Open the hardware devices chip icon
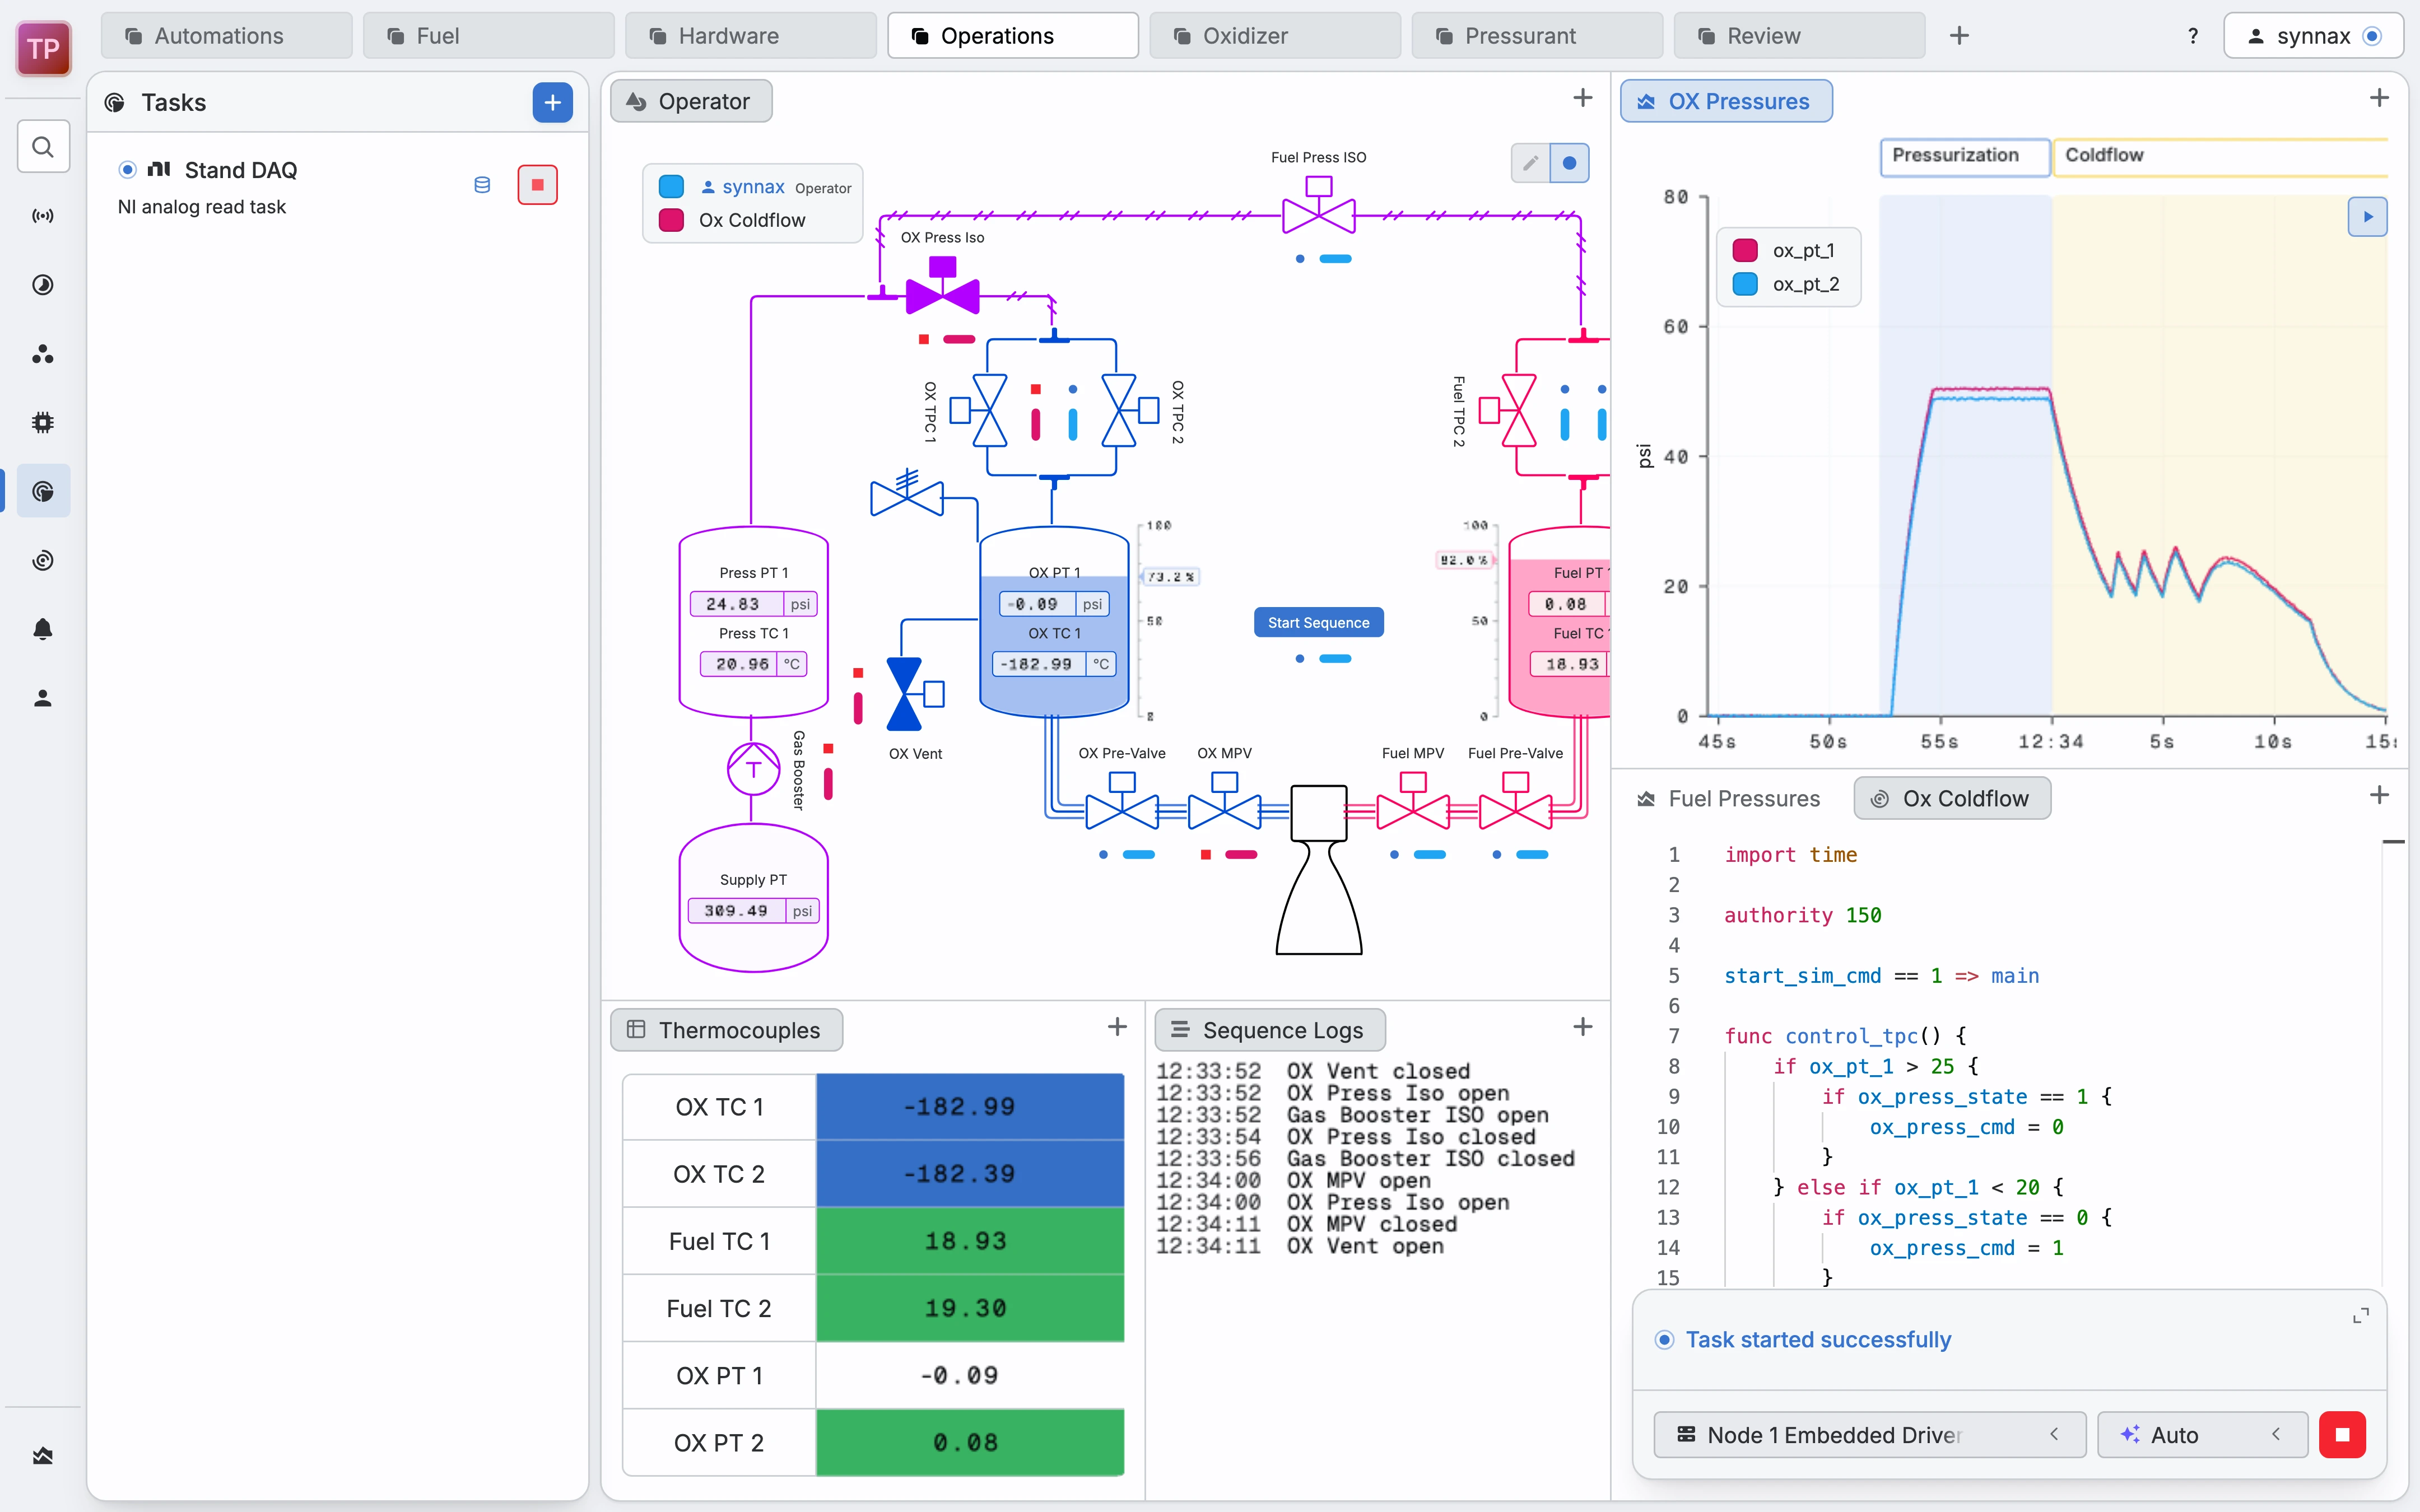This screenshot has height=1512, width=2420. point(43,422)
